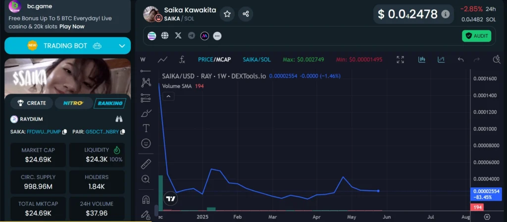Open the Telegram link icon

[192, 36]
